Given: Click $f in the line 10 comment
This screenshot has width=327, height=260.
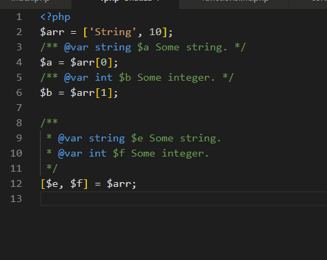Looking at the screenshot, I should [119, 154].
